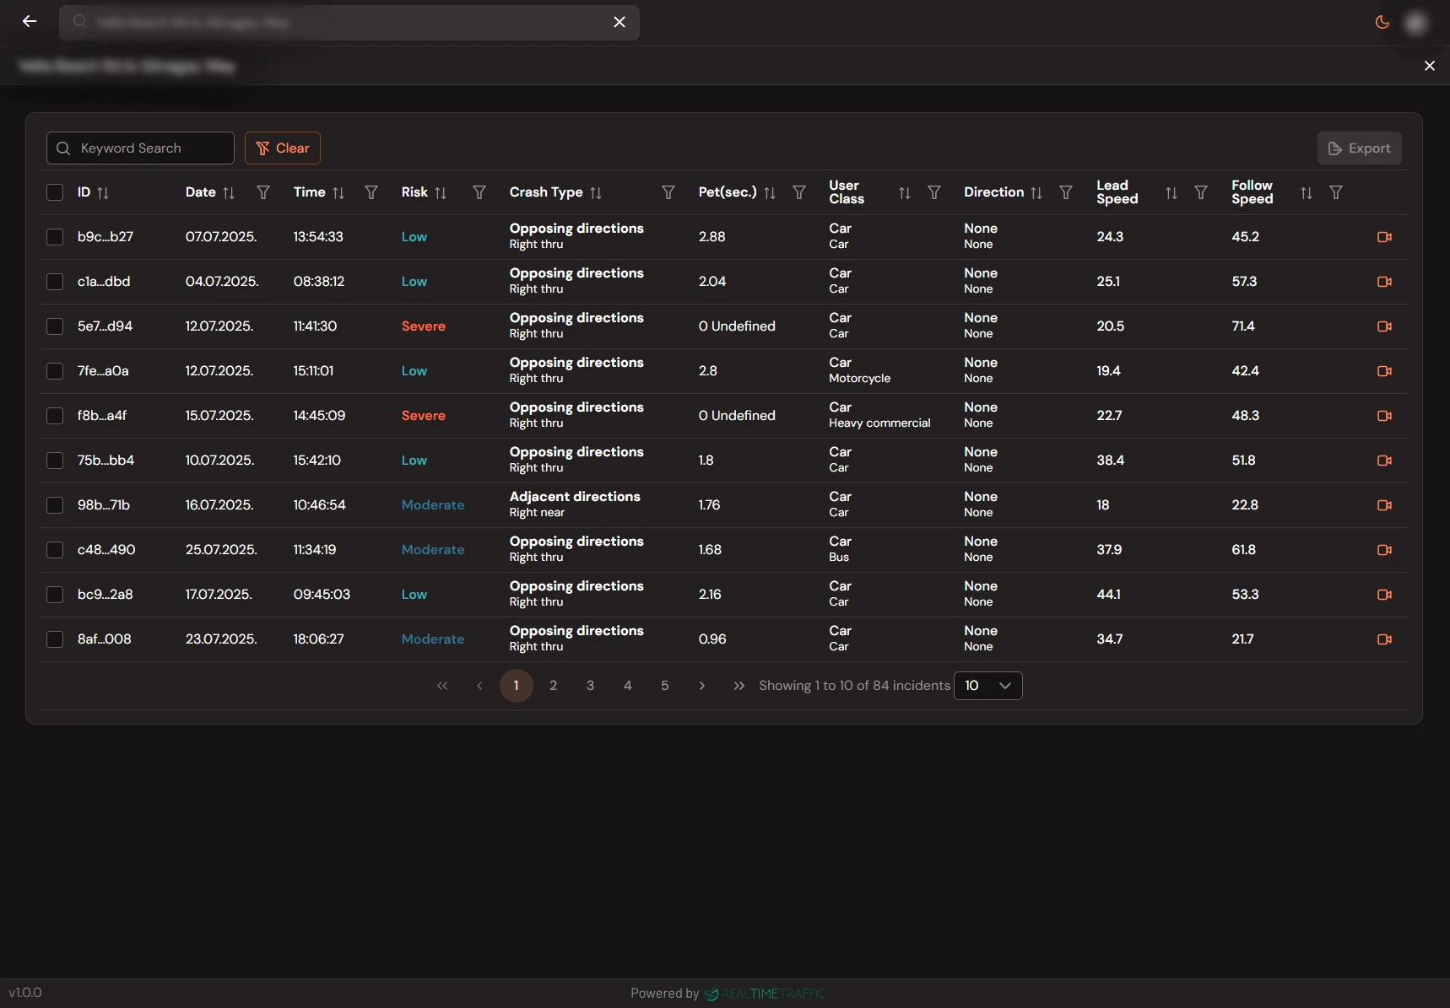Open the User Class column filter
Viewport: 1450px width, 1008px height.
[x=933, y=193]
